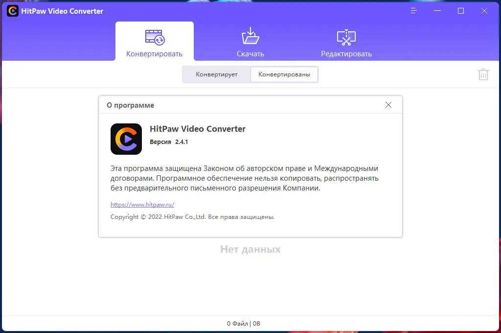Select the Конвертировать tab

(154, 53)
